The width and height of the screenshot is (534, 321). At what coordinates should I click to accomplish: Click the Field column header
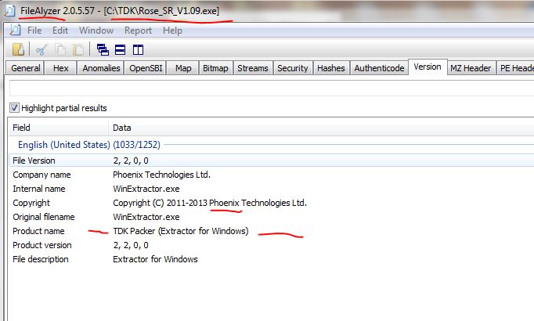[58, 128]
